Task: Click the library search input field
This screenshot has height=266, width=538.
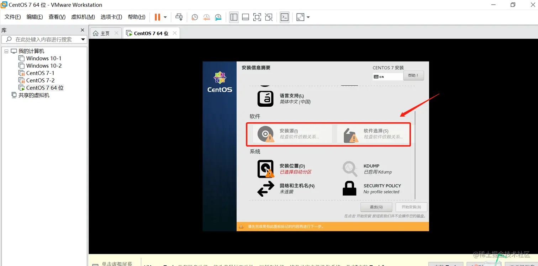Action: tap(44, 39)
